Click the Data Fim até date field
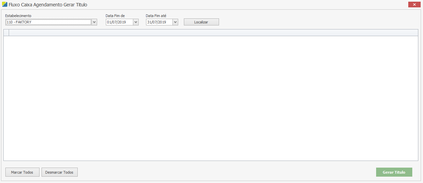 click(159, 22)
